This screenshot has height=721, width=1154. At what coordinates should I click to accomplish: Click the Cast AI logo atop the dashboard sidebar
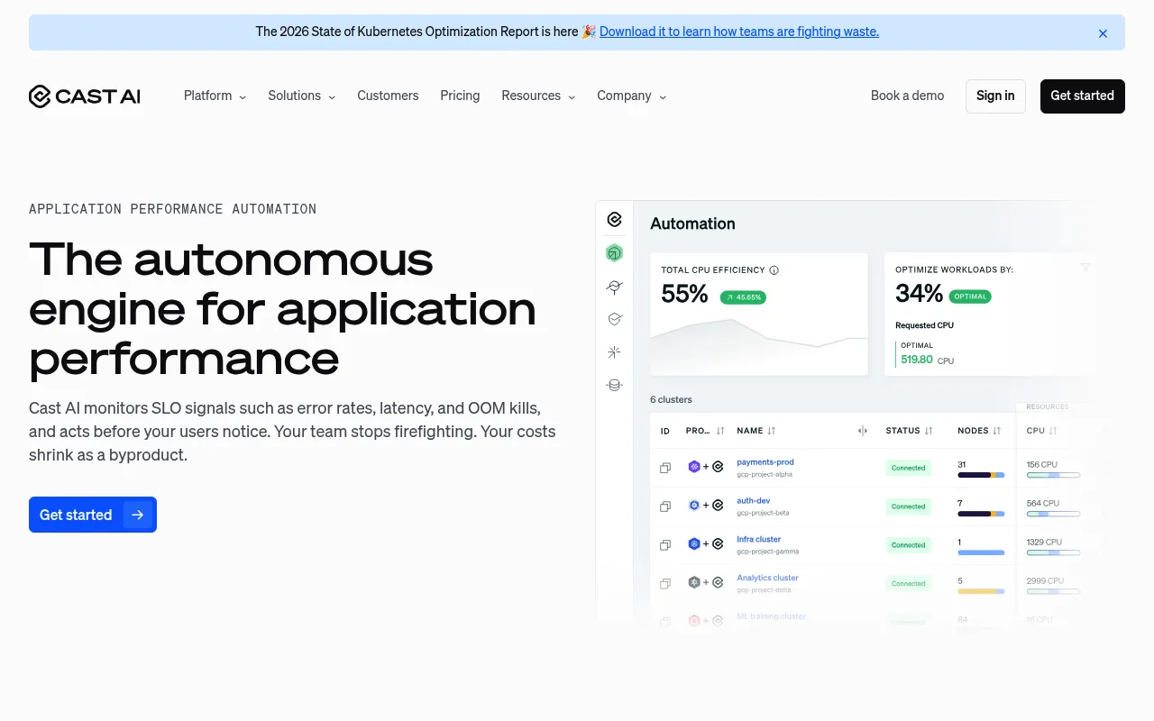pyautogui.click(x=615, y=219)
